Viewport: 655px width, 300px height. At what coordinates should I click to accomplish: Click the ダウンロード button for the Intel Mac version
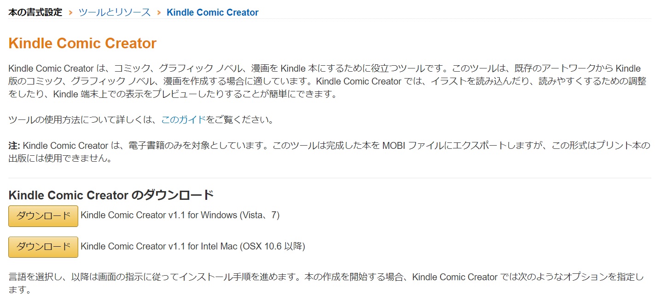(x=42, y=247)
